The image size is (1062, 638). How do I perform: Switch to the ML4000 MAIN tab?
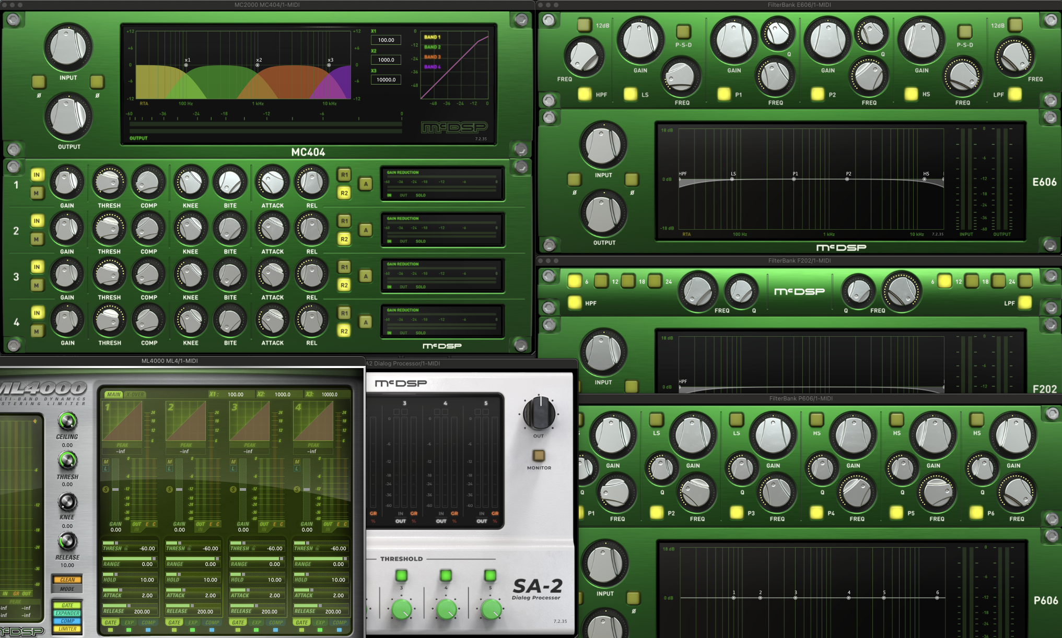[x=114, y=394]
